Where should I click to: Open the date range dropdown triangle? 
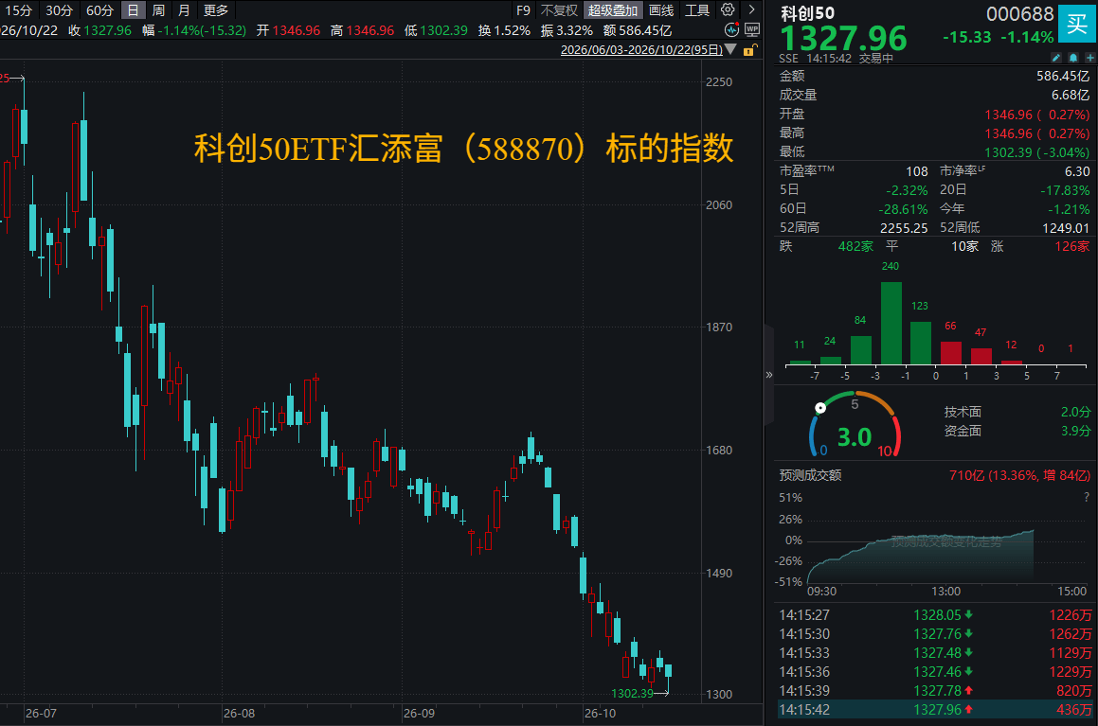[730, 49]
